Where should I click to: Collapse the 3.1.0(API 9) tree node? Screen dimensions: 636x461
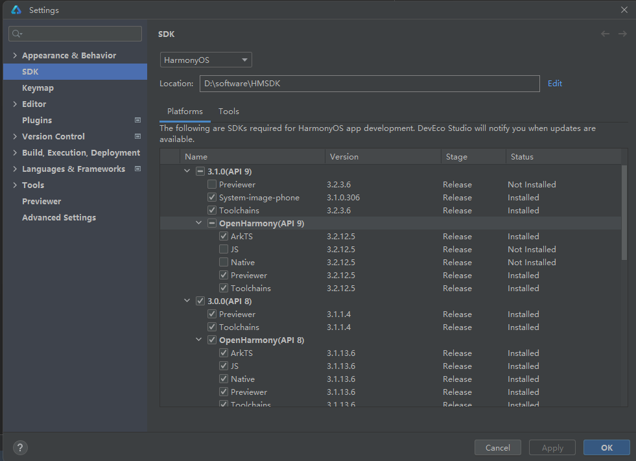[187, 171]
